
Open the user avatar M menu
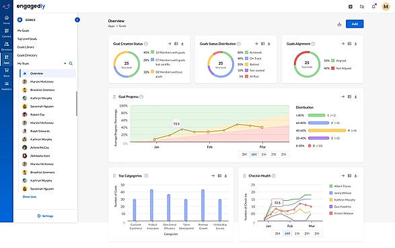[386, 7]
